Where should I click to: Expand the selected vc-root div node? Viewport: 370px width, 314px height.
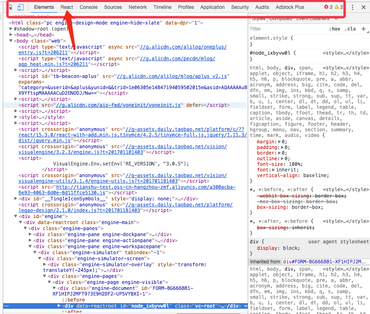coord(59,306)
